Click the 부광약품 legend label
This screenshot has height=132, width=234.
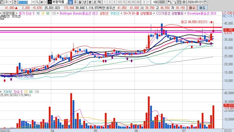(9, 13)
